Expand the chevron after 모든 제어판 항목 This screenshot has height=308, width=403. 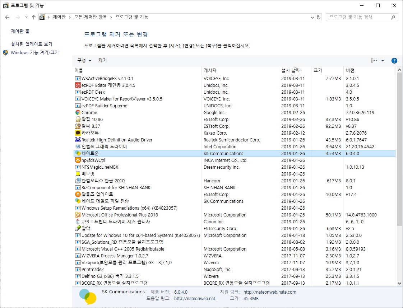point(111,17)
